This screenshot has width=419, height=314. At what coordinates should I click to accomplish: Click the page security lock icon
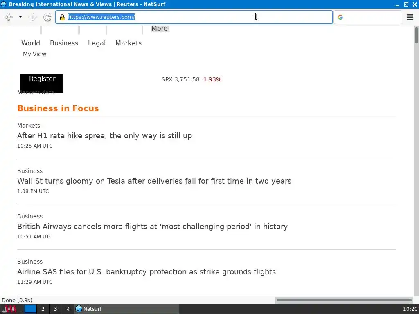(62, 17)
